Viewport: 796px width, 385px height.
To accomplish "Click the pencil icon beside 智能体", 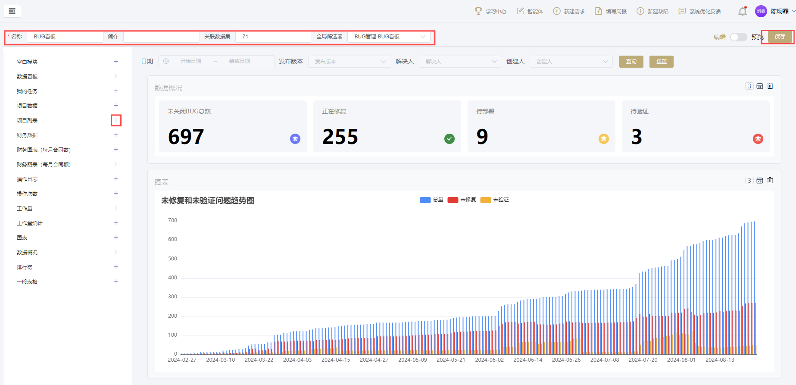I will [x=520, y=11].
